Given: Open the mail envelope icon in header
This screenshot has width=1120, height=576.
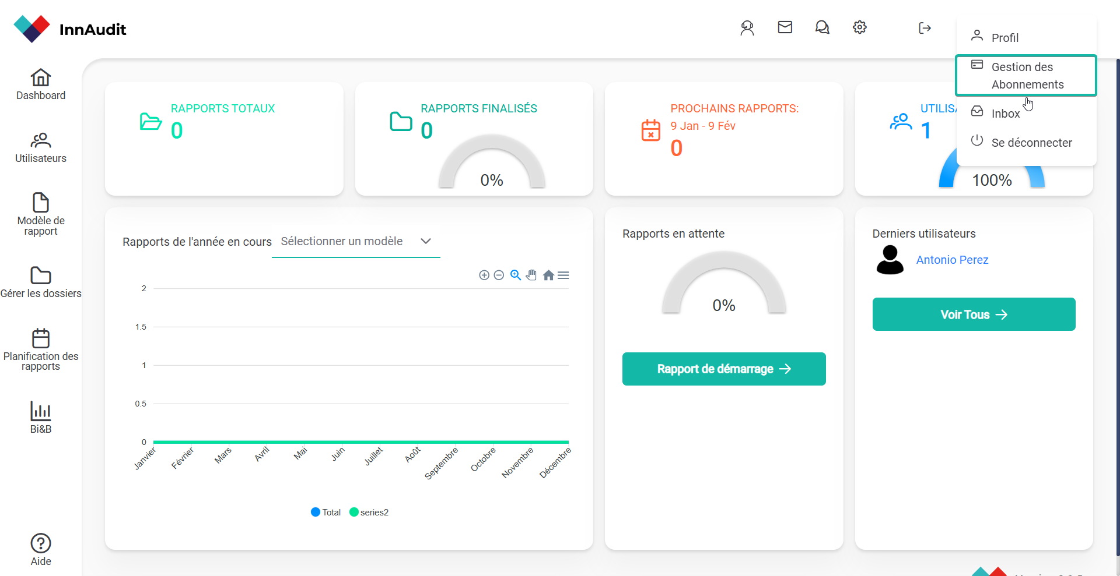Looking at the screenshot, I should (x=785, y=27).
